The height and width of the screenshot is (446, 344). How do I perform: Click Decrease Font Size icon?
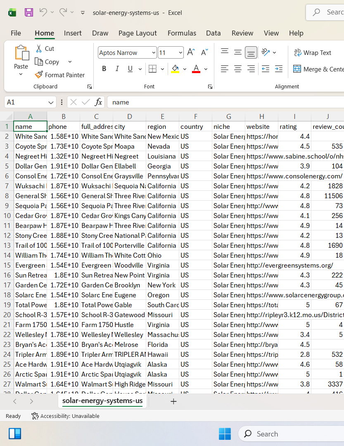pos(204,52)
